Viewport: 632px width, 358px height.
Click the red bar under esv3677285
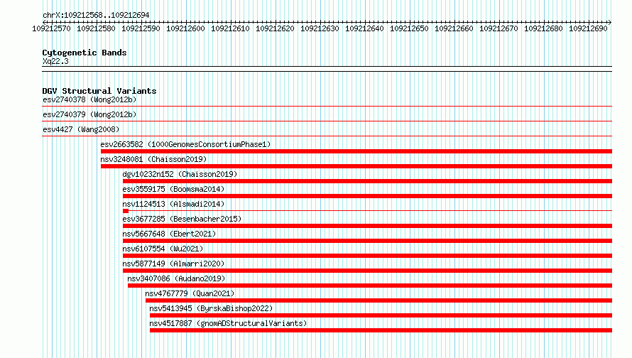pyautogui.click(x=368, y=226)
